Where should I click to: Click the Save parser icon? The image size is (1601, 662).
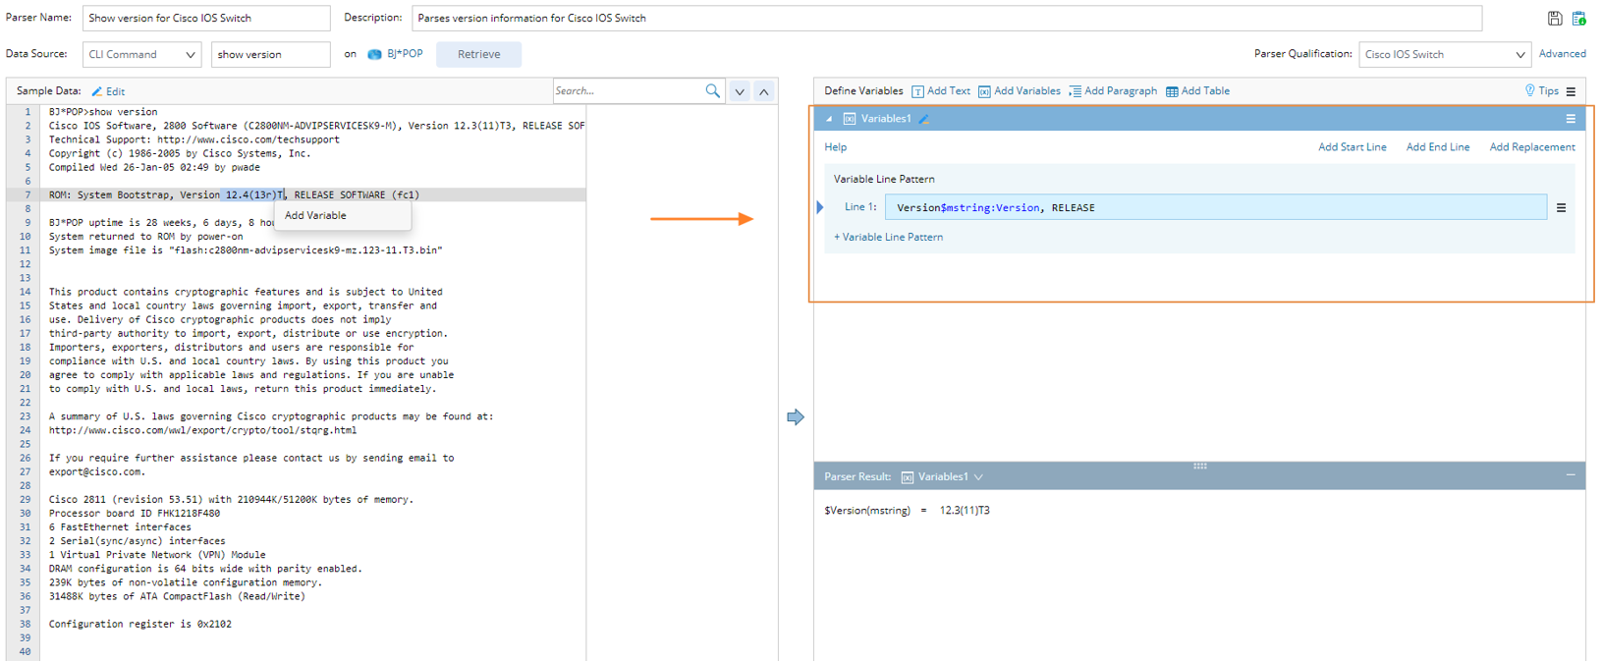pyautogui.click(x=1555, y=19)
